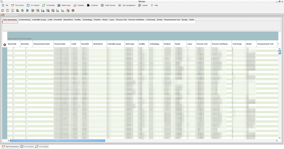Click the Recipe filter header
284x149 pixels.
tap(185, 20)
